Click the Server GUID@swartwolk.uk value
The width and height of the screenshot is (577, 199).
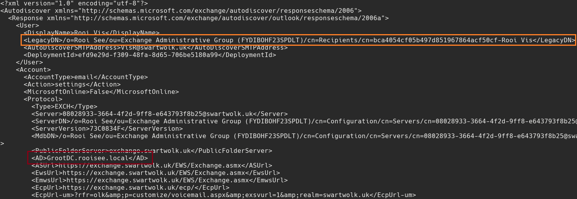[x=159, y=114]
